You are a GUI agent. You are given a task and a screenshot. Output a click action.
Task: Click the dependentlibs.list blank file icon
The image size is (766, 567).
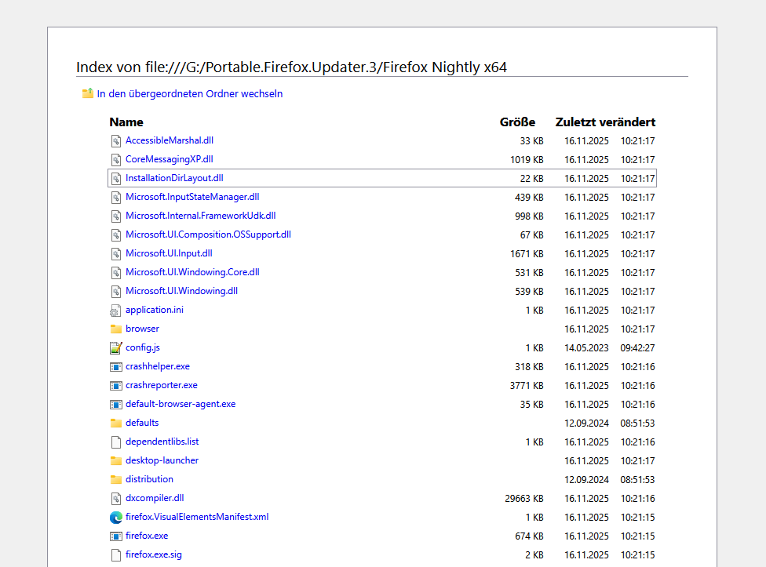coord(116,442)
